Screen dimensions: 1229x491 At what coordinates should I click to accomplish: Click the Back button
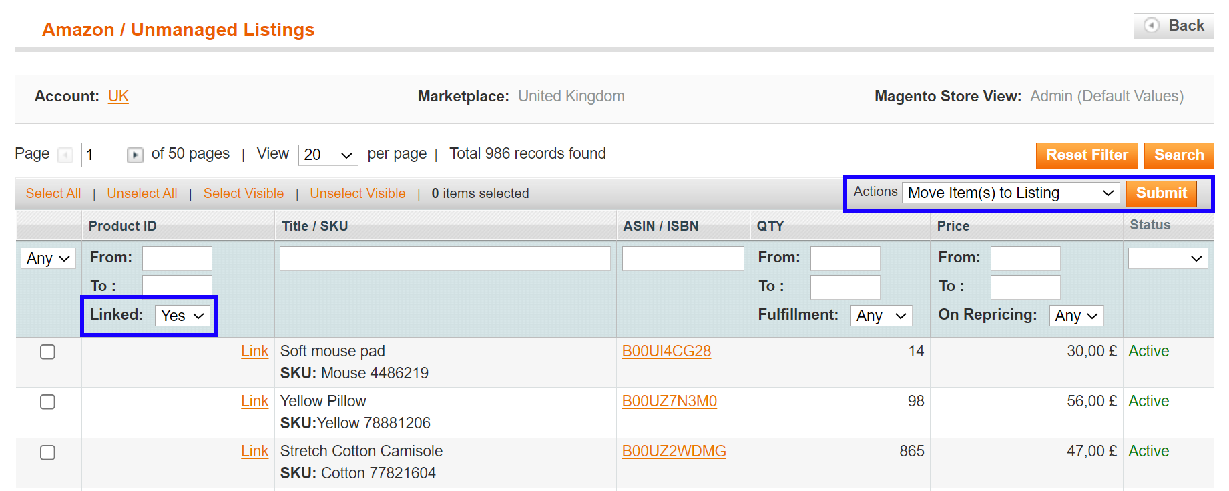[x=1174, y=26]
